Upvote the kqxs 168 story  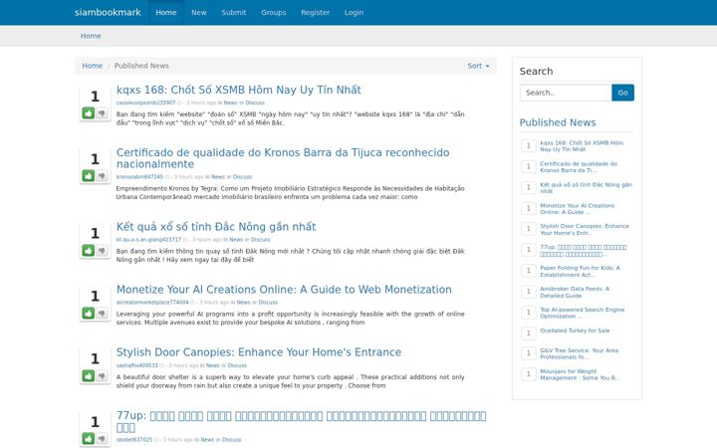coord(89,112)
